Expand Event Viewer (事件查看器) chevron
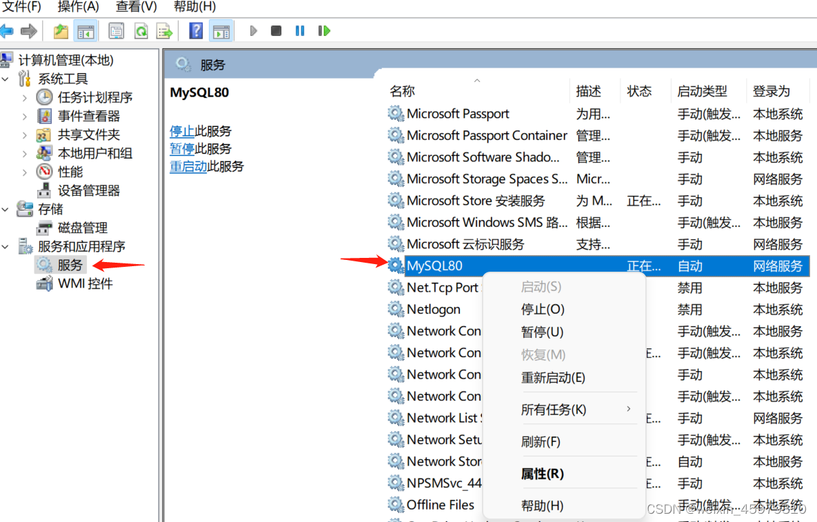 pos(25,117)
